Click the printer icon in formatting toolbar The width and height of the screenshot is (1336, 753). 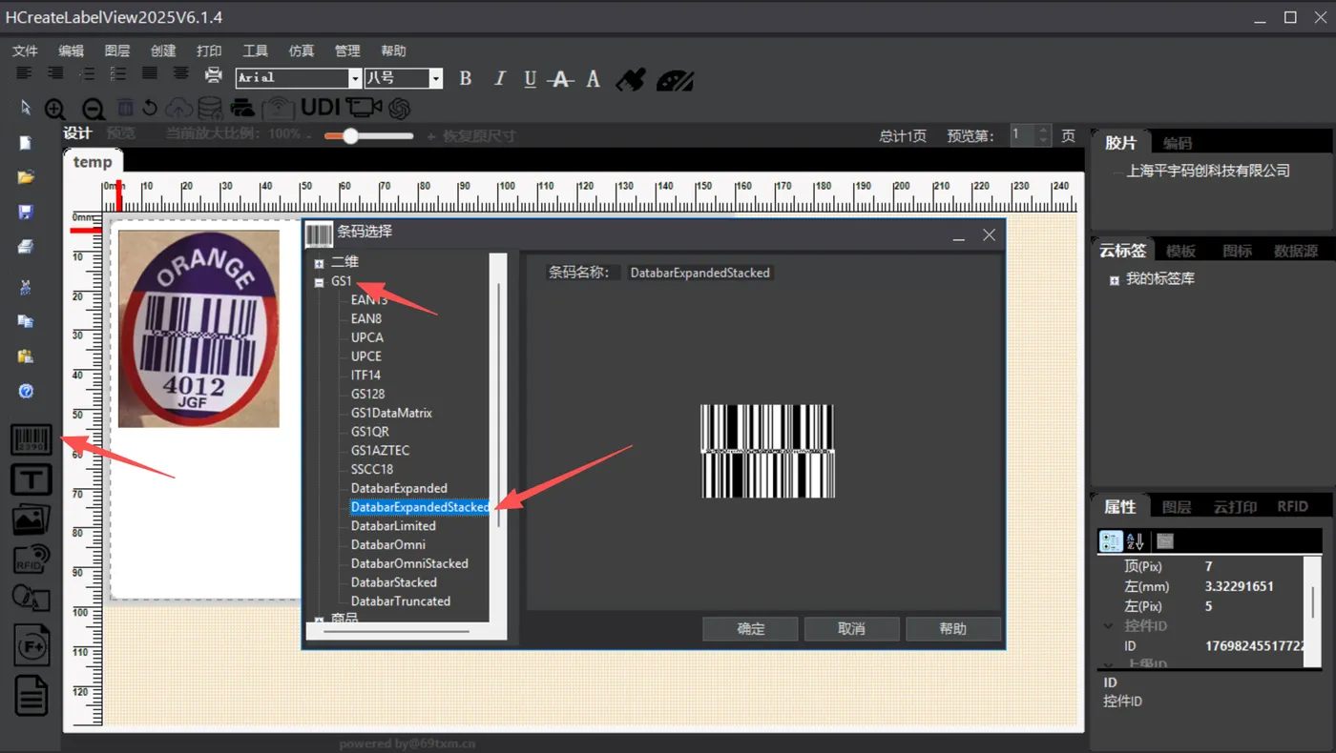[214, 76]
